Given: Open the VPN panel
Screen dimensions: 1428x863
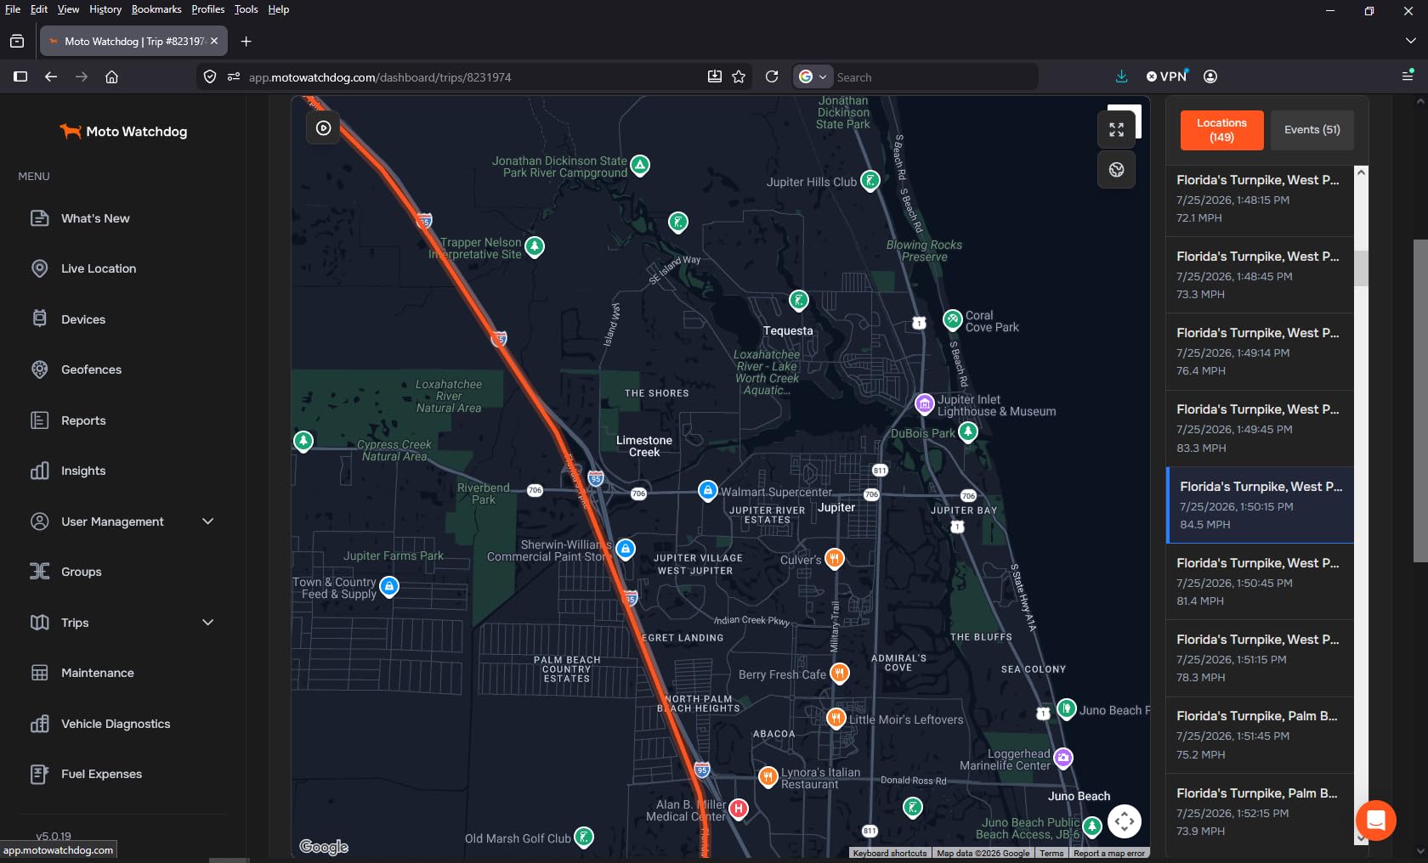Looking at the screenshot, I should pyautogui.click(x=1167, y=76).
